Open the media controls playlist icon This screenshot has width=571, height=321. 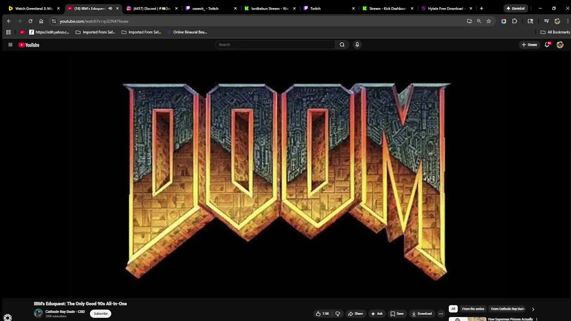tap(546, 21)
